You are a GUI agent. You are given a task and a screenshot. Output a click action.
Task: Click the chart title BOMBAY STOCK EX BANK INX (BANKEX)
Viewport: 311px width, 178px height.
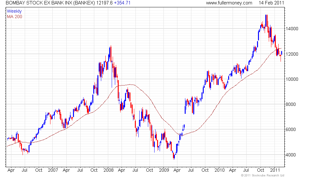point(50,3)
